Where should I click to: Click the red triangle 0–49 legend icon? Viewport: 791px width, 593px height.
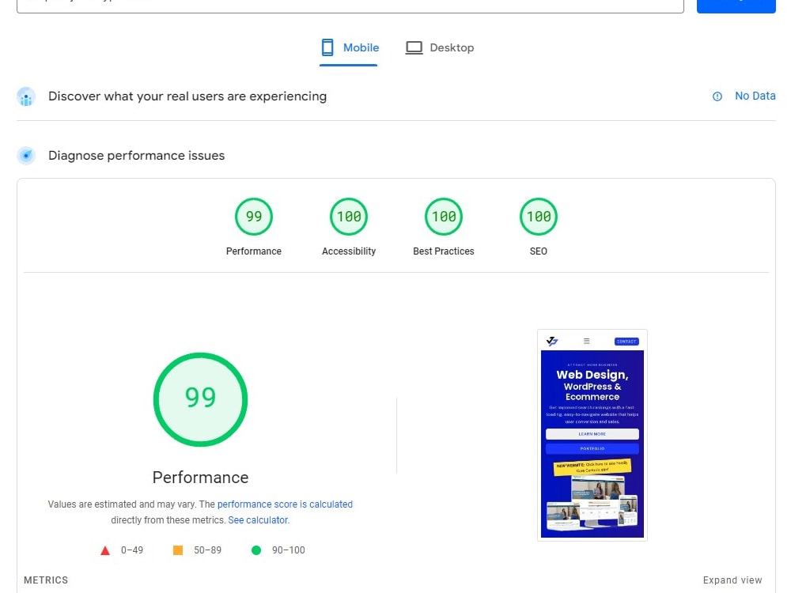105,550
